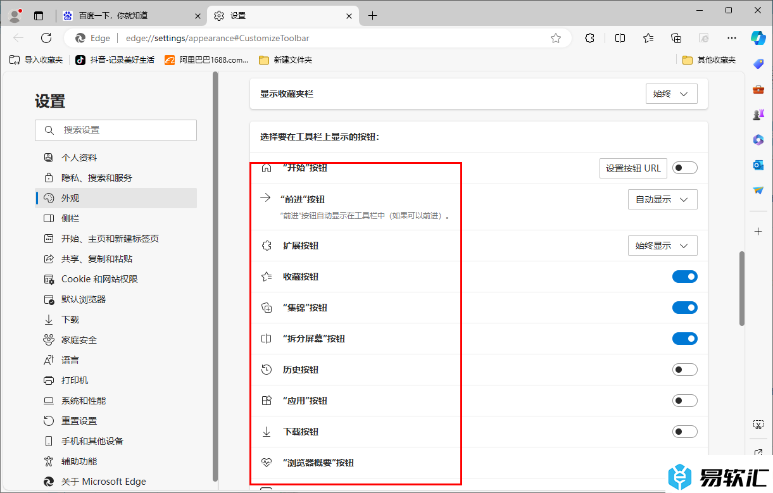Screen dimensions: 773x493
Task: Switch to the 设置 tab
Action: [284, 16]
